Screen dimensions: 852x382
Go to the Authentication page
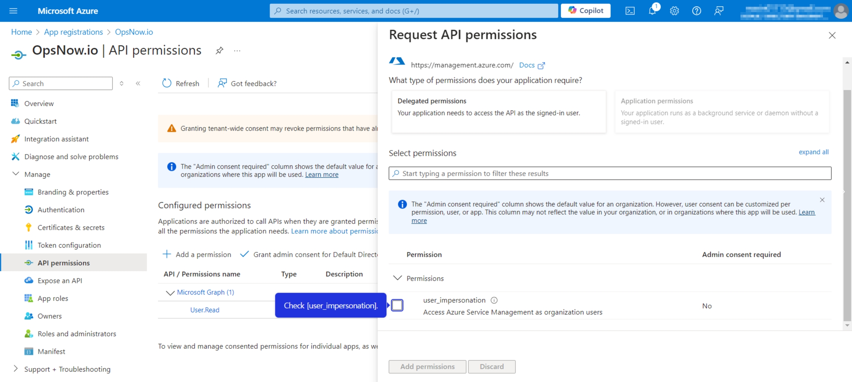tap(61, 210)
